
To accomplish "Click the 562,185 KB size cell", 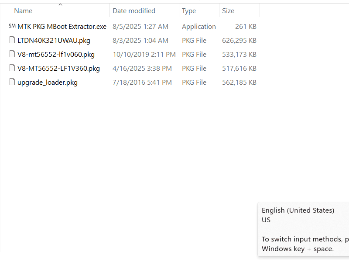I will point(239,83).
